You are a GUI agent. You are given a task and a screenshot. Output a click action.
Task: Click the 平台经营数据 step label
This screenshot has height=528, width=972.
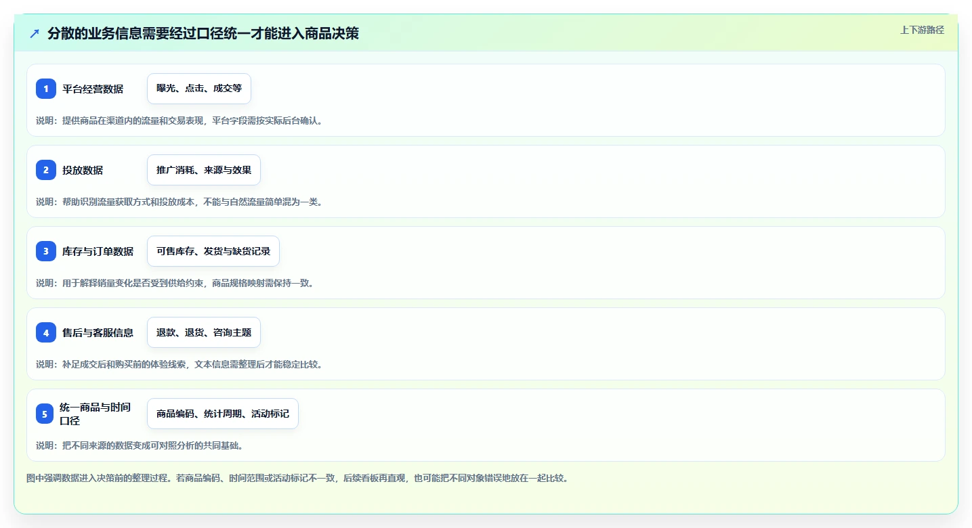93,89
